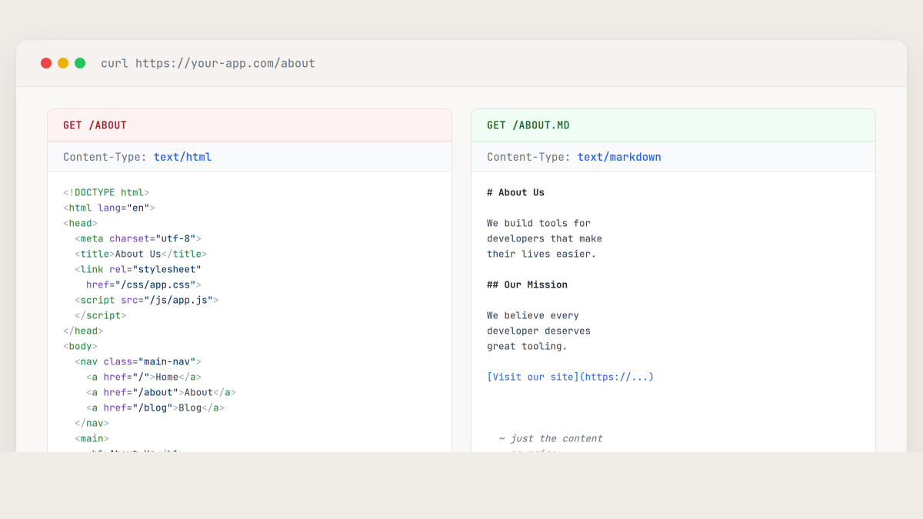Image resolution: width=923 pixels, height=519 pixels.
Task: Click the 'developer deserves' line
Action: pyautogui.click(x=538, y=331)
